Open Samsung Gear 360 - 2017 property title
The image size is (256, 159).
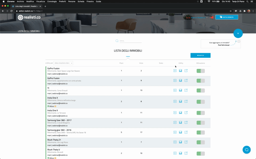[x=59, y=120]
